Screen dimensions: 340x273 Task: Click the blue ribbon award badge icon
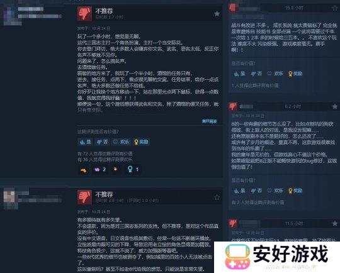point(133,169)
